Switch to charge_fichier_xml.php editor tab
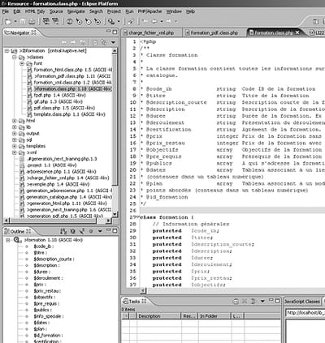The height and width of the screenshot is (343, 325). 151,32
